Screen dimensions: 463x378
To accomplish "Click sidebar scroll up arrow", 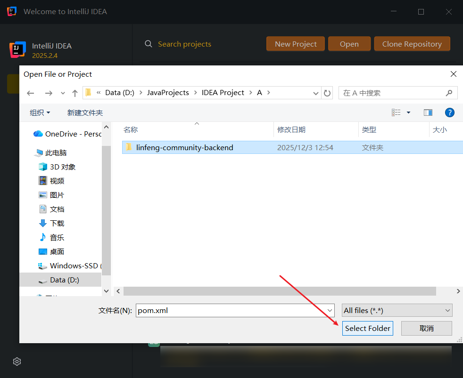I will 106,127.
